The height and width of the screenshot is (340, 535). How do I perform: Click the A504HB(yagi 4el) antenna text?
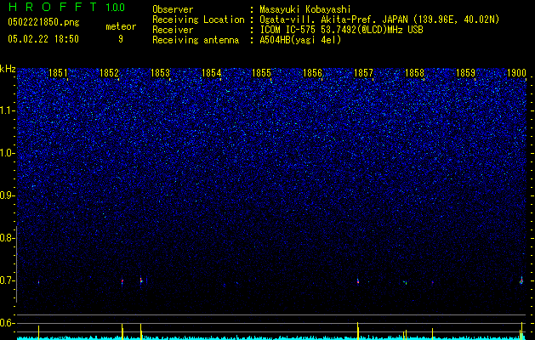point(300,40)
